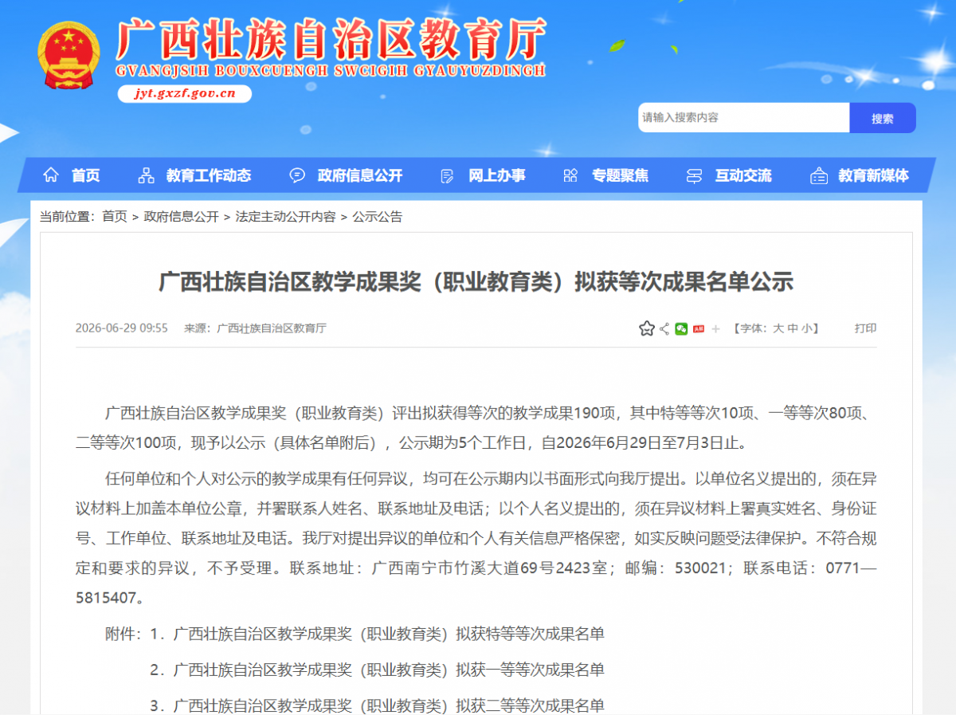
Task: Open 教育工作动态 menu
Action: (x=209, y=175)
